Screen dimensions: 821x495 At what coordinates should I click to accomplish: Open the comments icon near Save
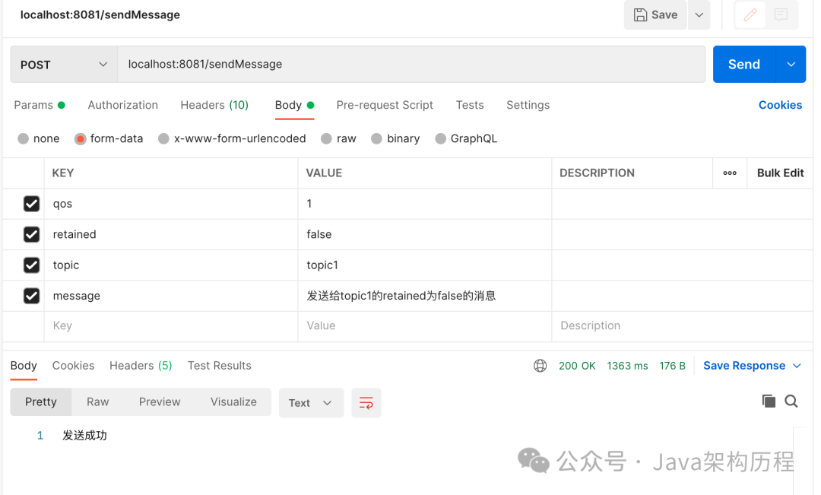(x=781, y=14)
